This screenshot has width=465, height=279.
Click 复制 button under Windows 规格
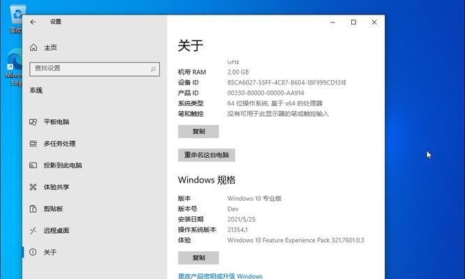click(x=198, y=257)
